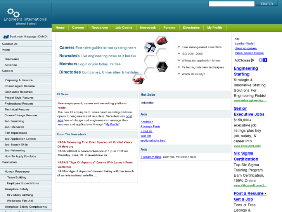Open the Resources navigation tab
Image resolution: width=282 pixels, height=212 pixels.
[x=100, y=28]
